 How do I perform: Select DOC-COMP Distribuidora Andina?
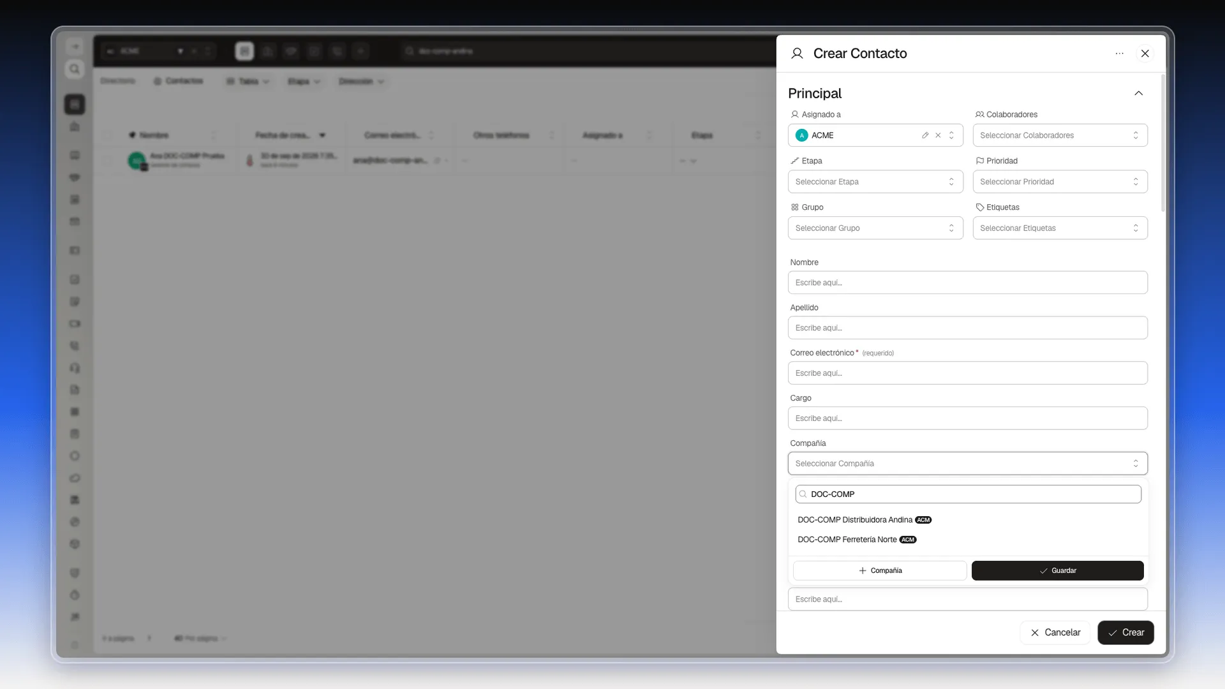[967, 520]
